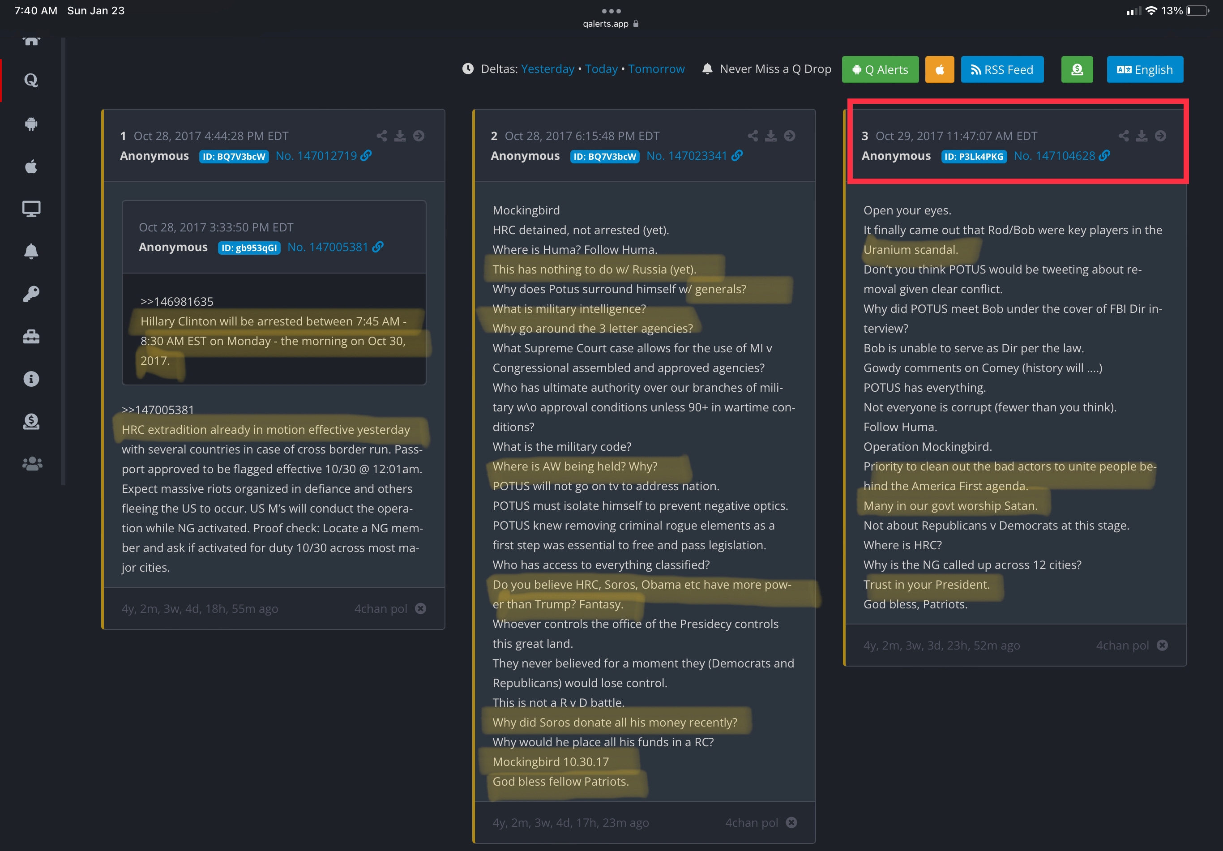Open the home sidebar icon
This screenshot has width=1223, height=851.
[x=31, y=41]
